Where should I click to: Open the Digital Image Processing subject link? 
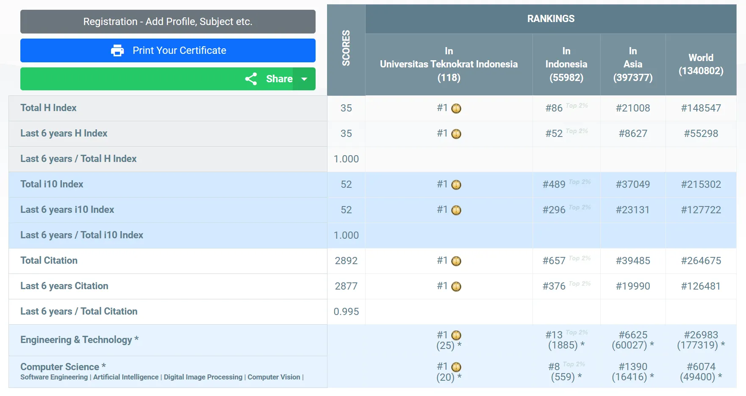(x=203, y=377)
